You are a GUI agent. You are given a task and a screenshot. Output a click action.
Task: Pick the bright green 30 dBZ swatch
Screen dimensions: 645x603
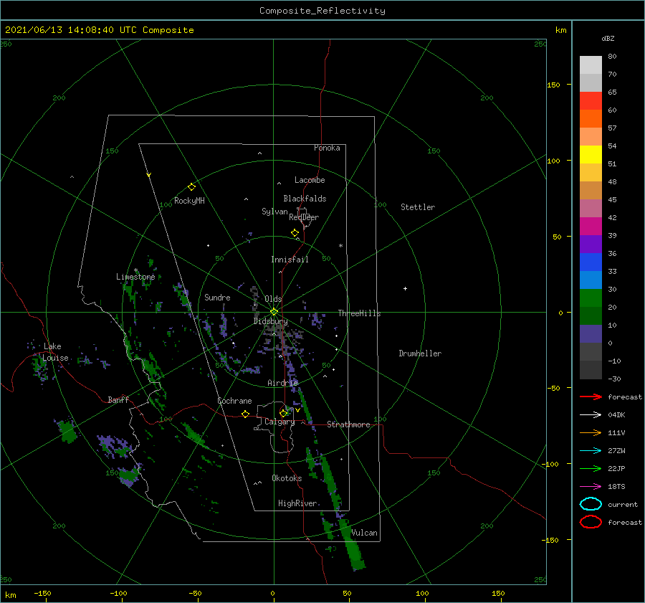[x=591, y=298]
